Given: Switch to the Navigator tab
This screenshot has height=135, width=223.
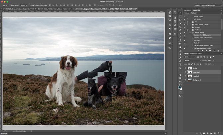Looking at the screenshot, I should [x=187, y=10].
